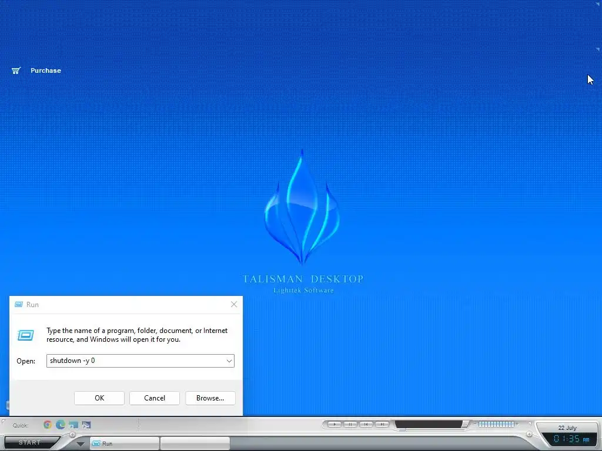Launch Microsoft Edge from Quick launch
The height and width of the screenshot is (451, 602).
click(x=61, y=425)
